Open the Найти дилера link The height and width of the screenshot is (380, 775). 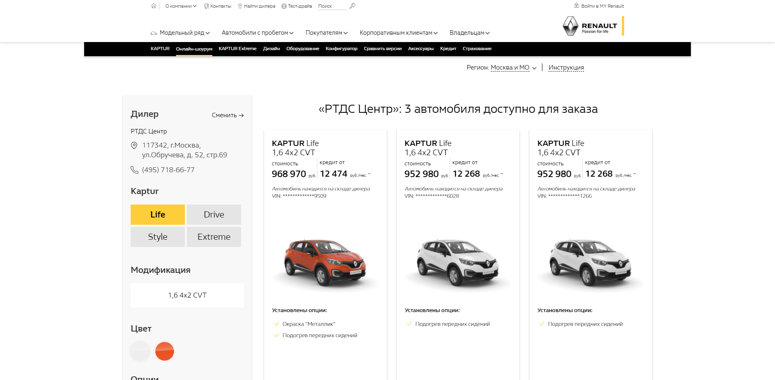click(x=259, y=6)
